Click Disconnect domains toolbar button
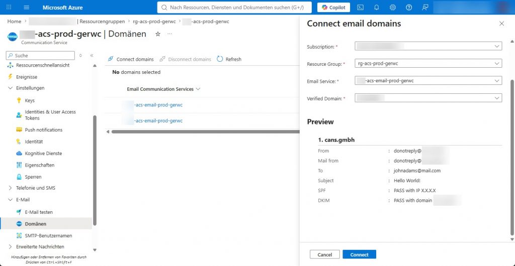 (x=185, y=59)
